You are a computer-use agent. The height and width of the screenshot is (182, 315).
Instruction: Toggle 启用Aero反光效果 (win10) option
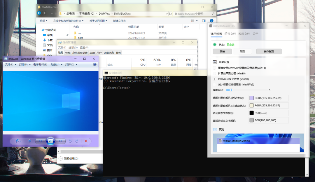pos(215,79)
